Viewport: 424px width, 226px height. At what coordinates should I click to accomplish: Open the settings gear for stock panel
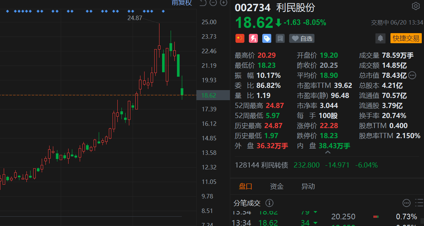pyautogui.click(x=416, y=6)
